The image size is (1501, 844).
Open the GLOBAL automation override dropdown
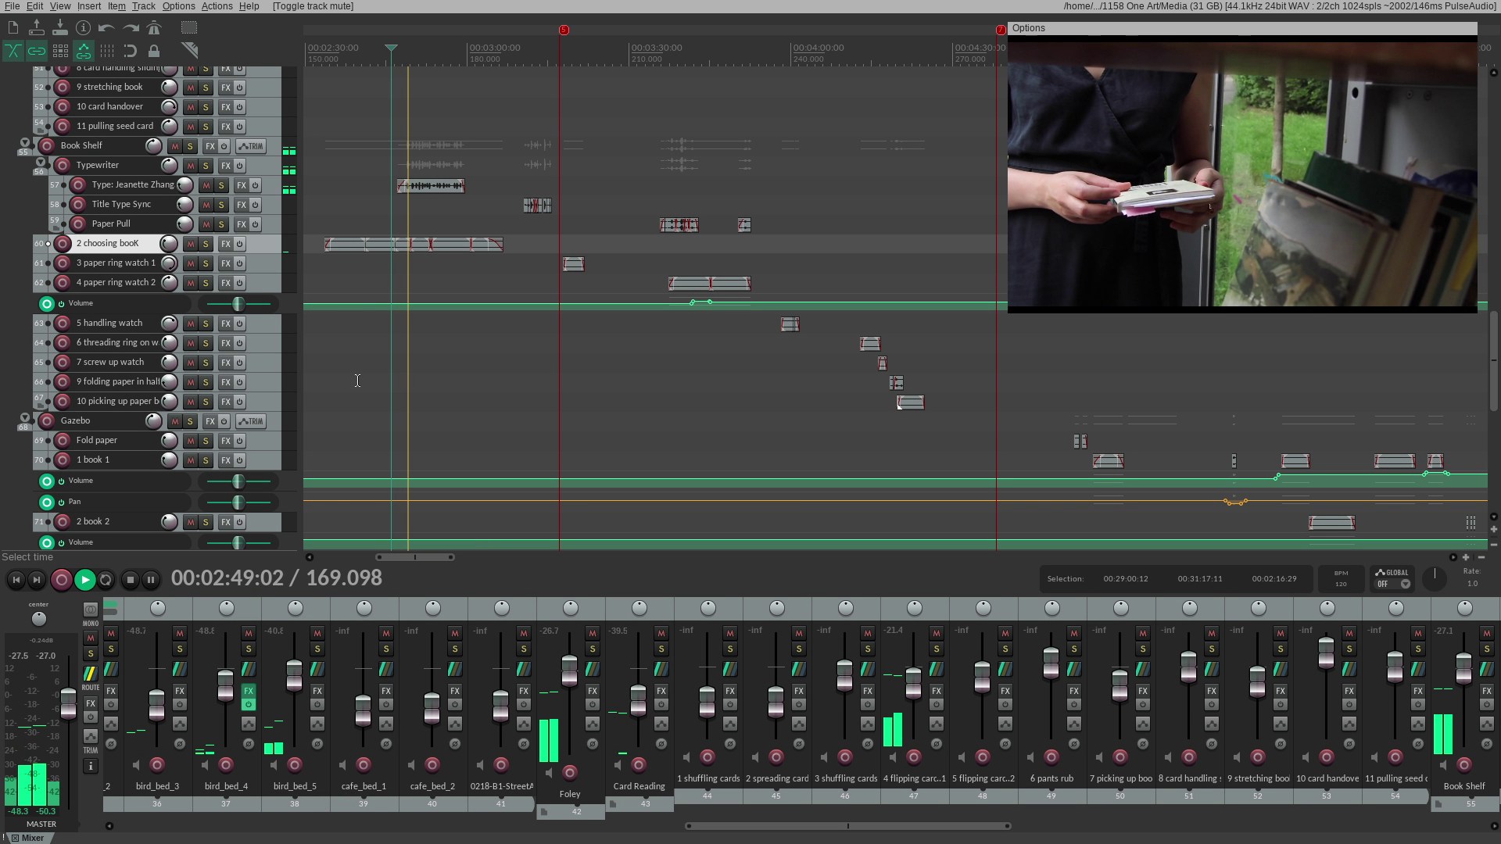tap(1405, 584)
